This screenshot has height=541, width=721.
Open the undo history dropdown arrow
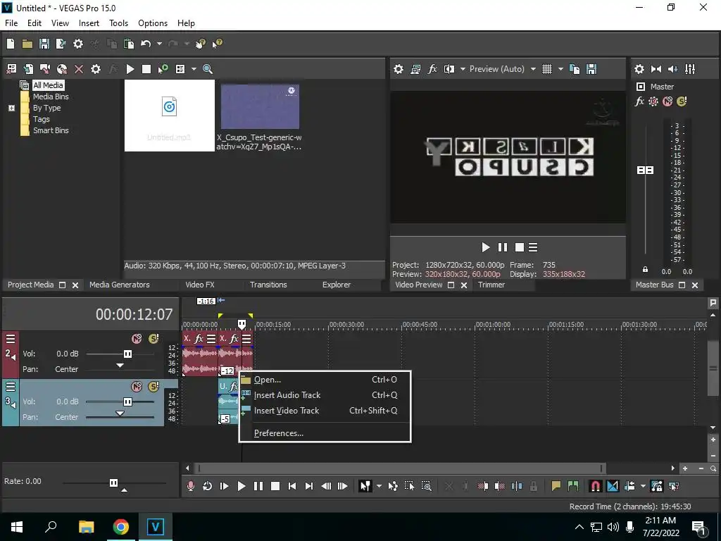(x=159, y=44)
